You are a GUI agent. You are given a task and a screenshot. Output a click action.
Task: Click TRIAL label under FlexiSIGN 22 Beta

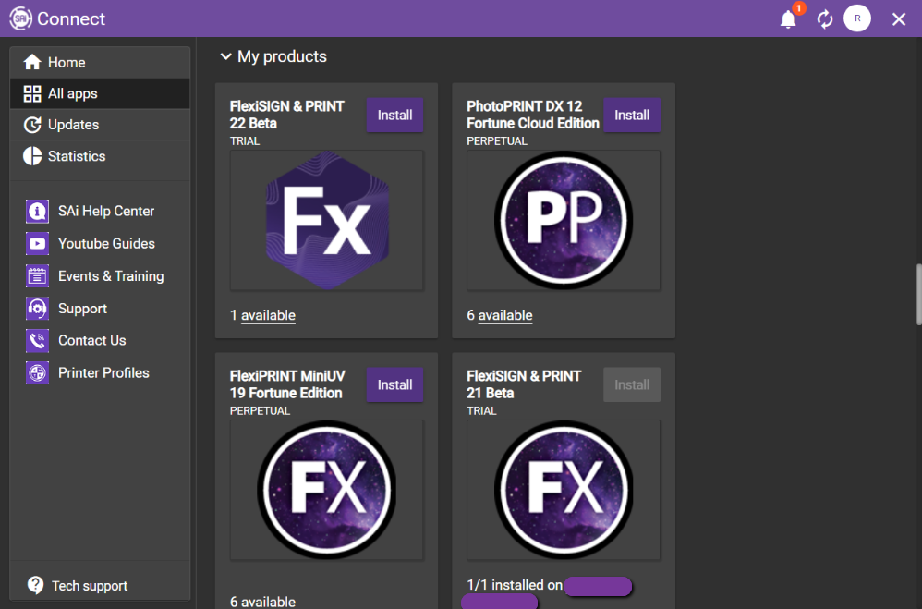click(245, 141)
